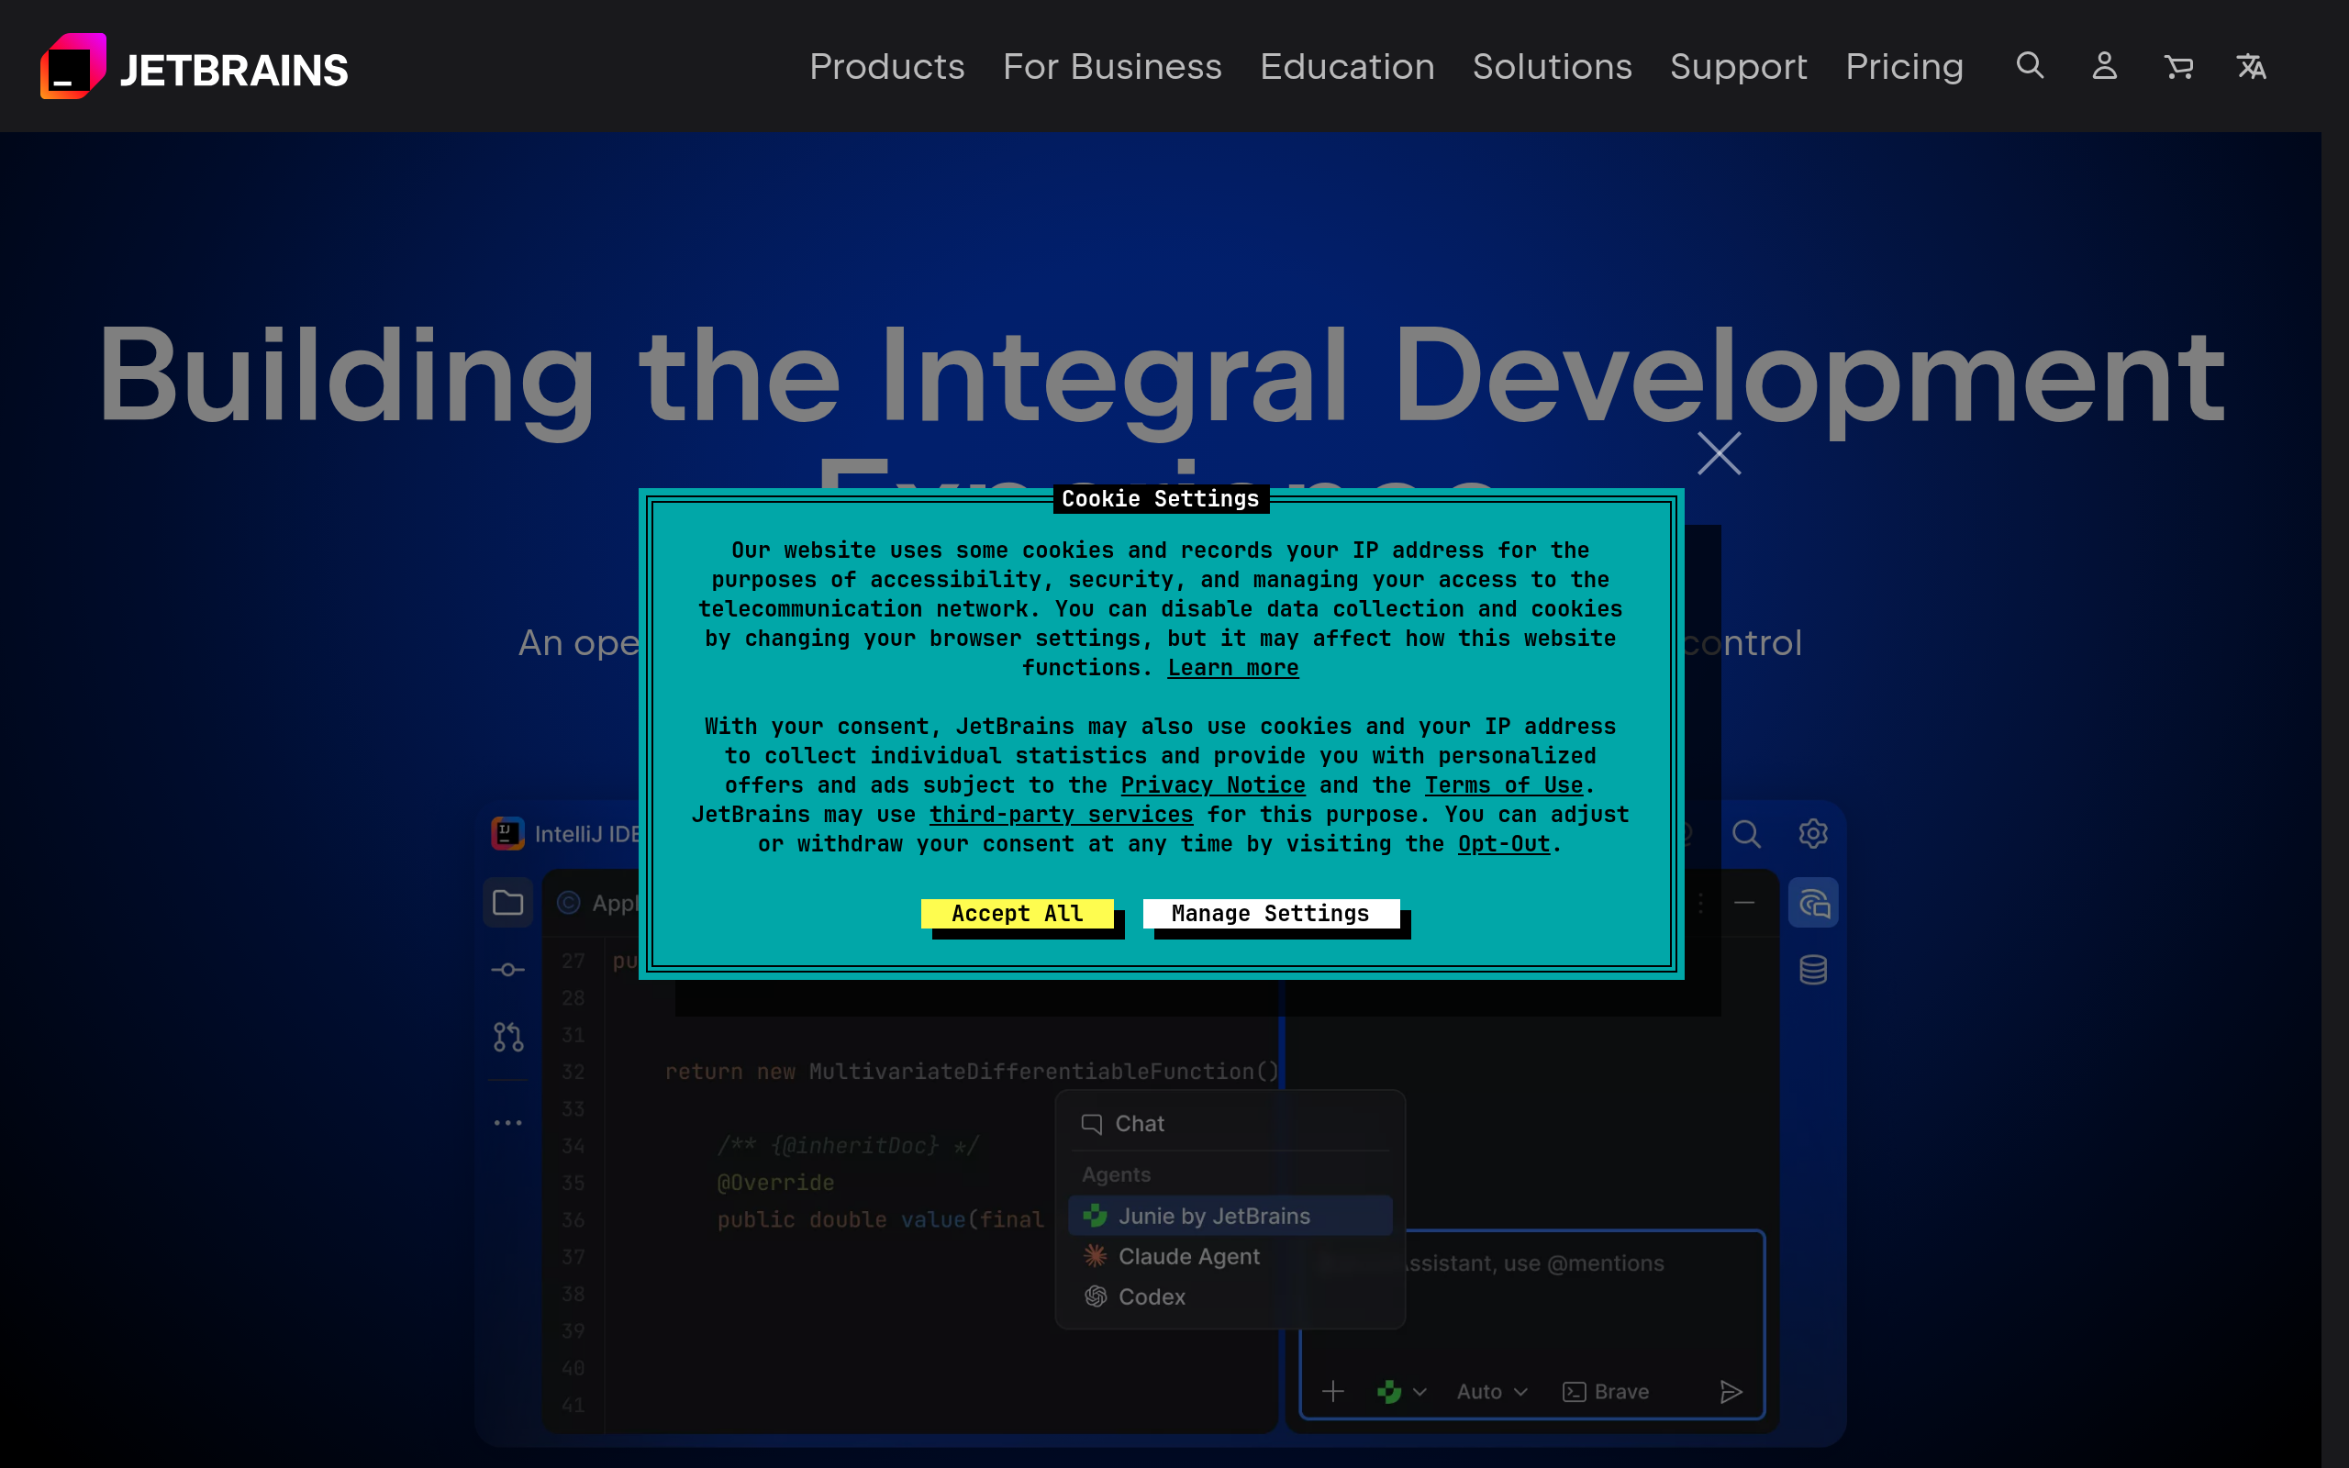Image resolution: width=2349 pixels, height=1468 pixels.
Task: Expand the Junie agent selector dropdown
Action: (1402, 1391)
